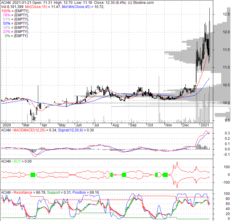The image size is (231, 221).
Task: Click the October green buy signal marker
Action: click(156, 175)
